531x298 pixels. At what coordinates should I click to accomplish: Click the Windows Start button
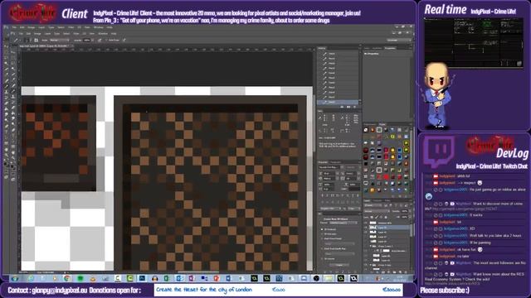15,278
